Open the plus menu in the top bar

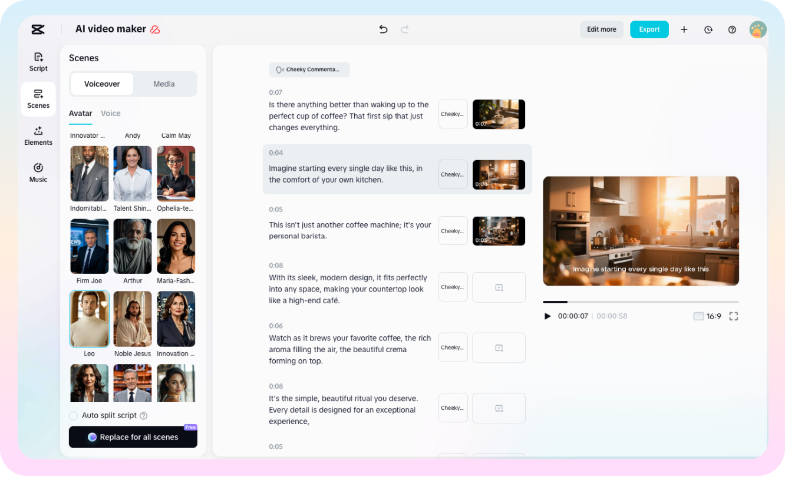click(684, 29)
